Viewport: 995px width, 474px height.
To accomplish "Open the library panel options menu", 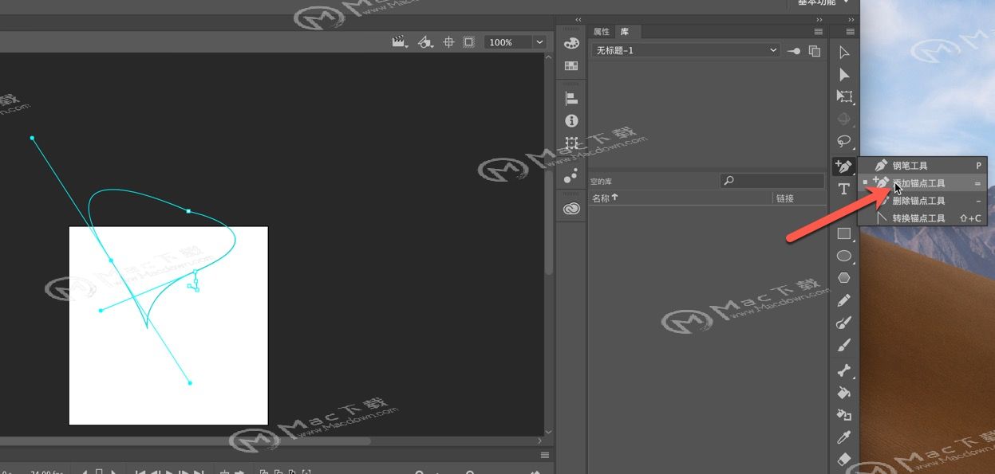I will pyautogui.click(x=818, y=32).
